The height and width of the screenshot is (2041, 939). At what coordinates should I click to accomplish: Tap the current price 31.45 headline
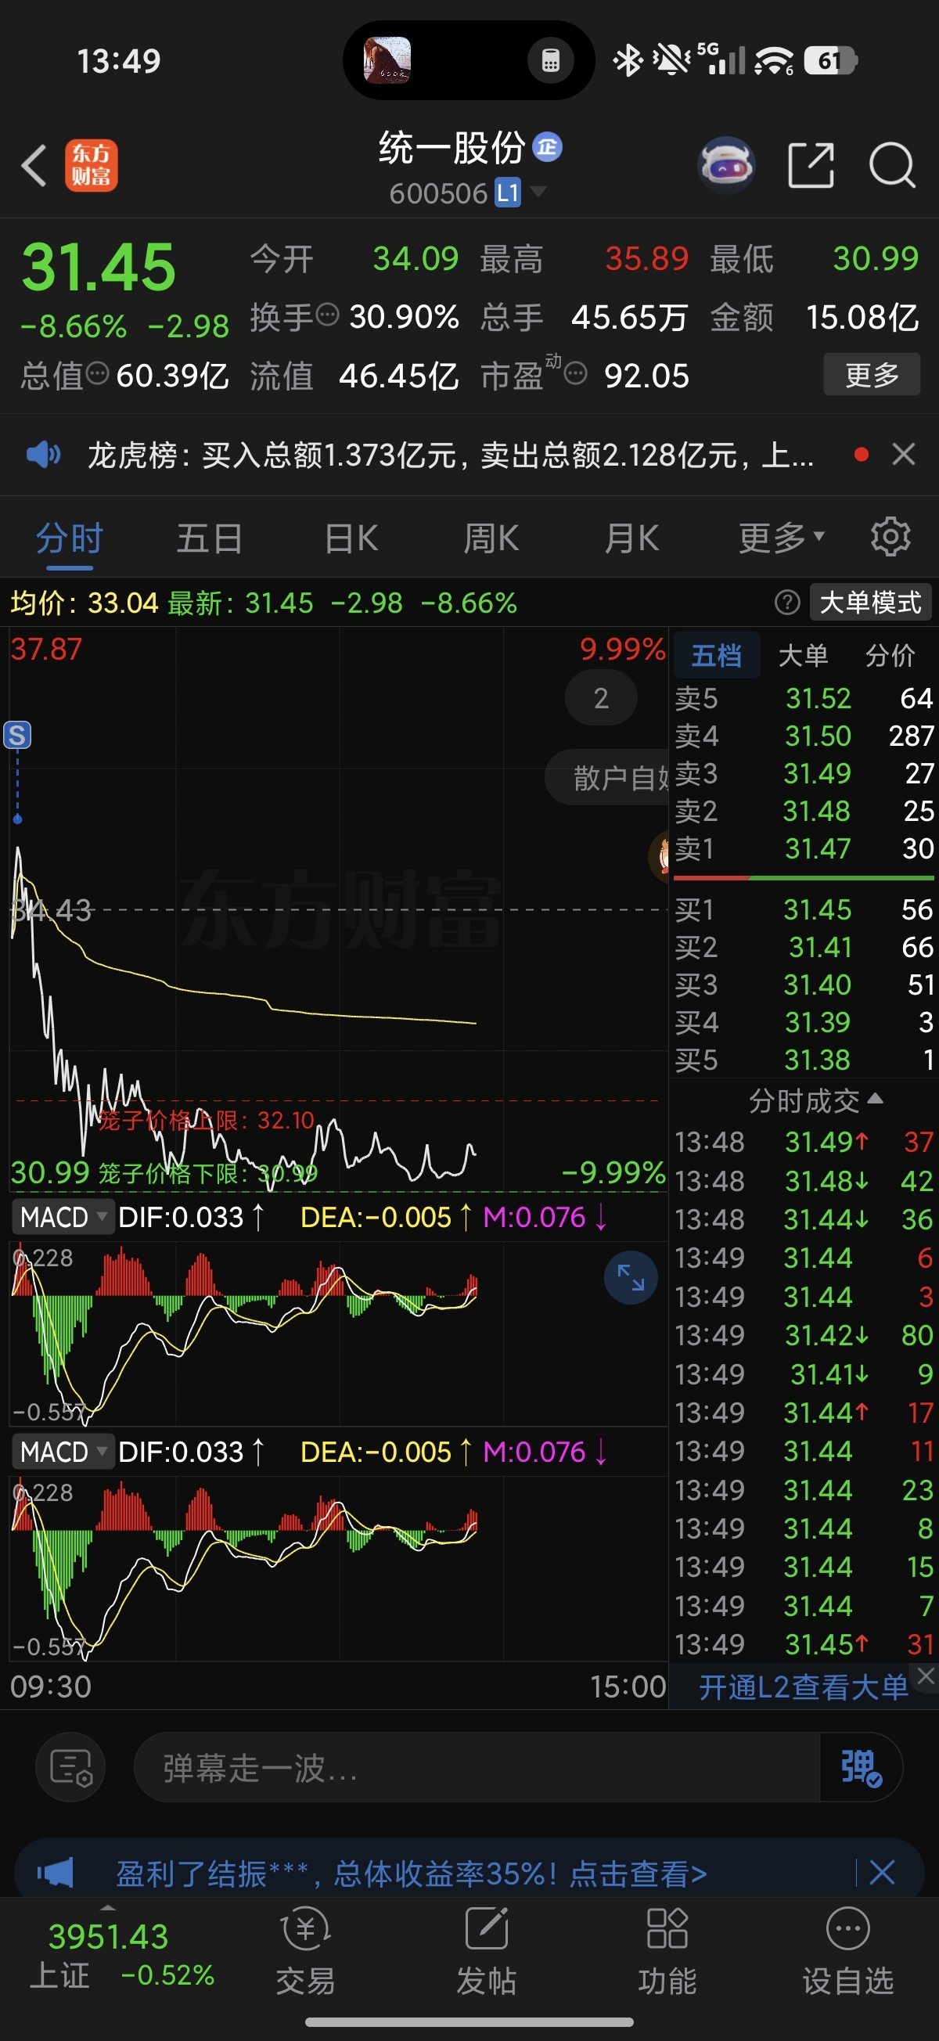tap(99, 267)
